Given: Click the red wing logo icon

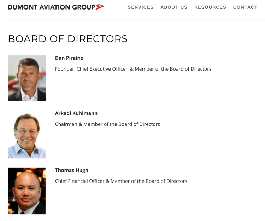Looking at the screenshot, I should tap(100, 7).
